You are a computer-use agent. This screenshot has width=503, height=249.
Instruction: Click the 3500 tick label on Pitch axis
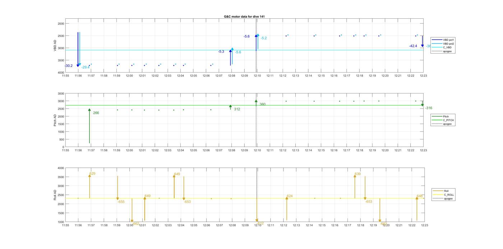tap(61, 93)
